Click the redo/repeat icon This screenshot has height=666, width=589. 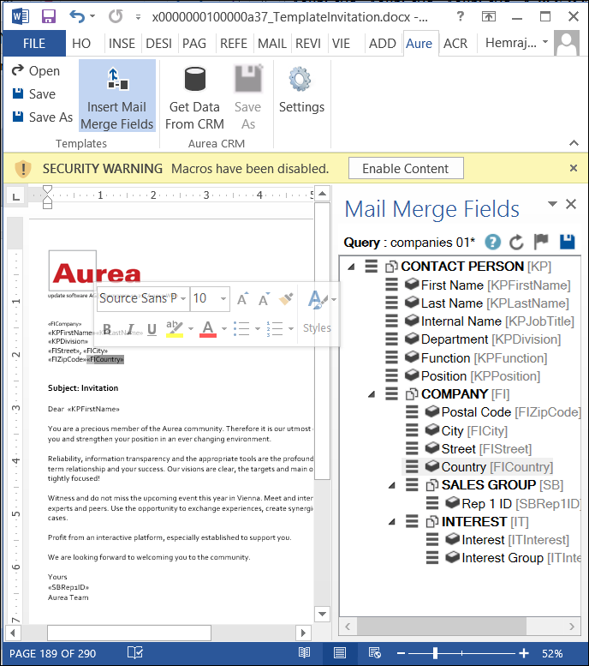click(x=116, y=16)
